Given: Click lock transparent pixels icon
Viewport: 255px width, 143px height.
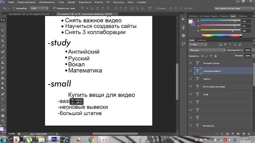Looking at the screenshot, I should point(202,56).
